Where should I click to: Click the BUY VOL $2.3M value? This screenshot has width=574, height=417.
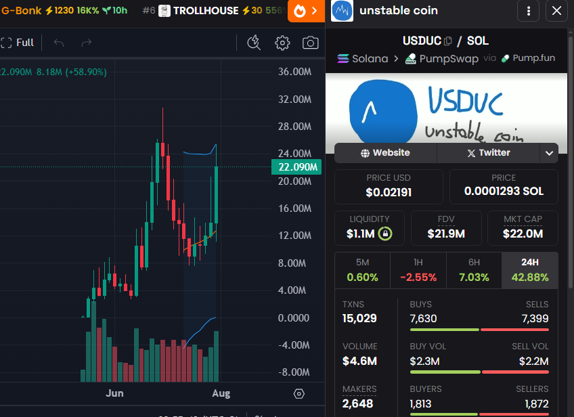(424, 361)
